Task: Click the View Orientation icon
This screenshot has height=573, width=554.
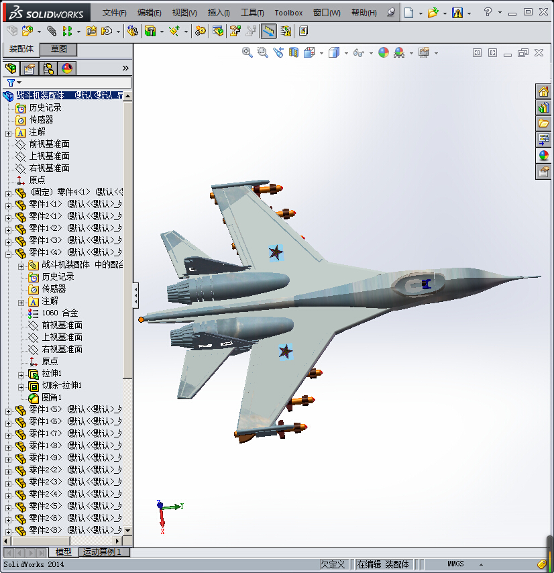Action: [309, 52]
